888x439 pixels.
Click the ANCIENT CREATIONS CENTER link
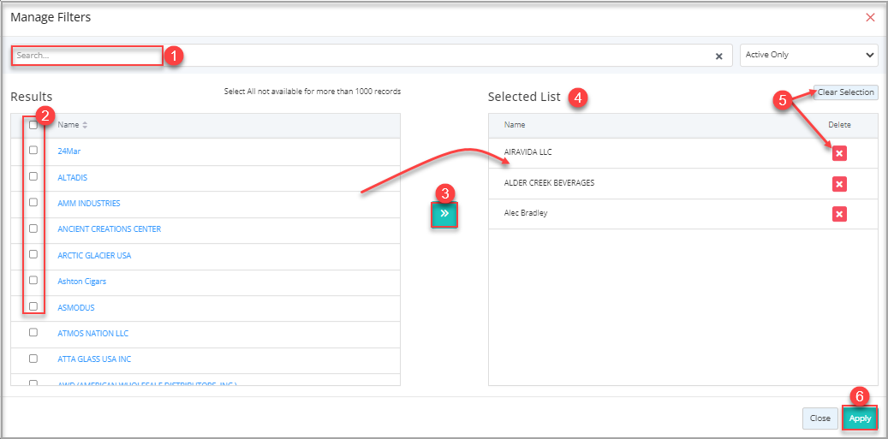click(x=109, y=229)
